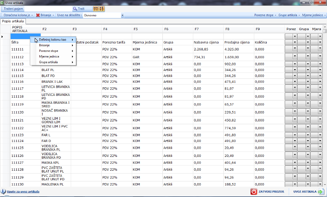Open Upute za uvoz artikala link
Viewport: 327px width, 197px height.
(23, 192)
